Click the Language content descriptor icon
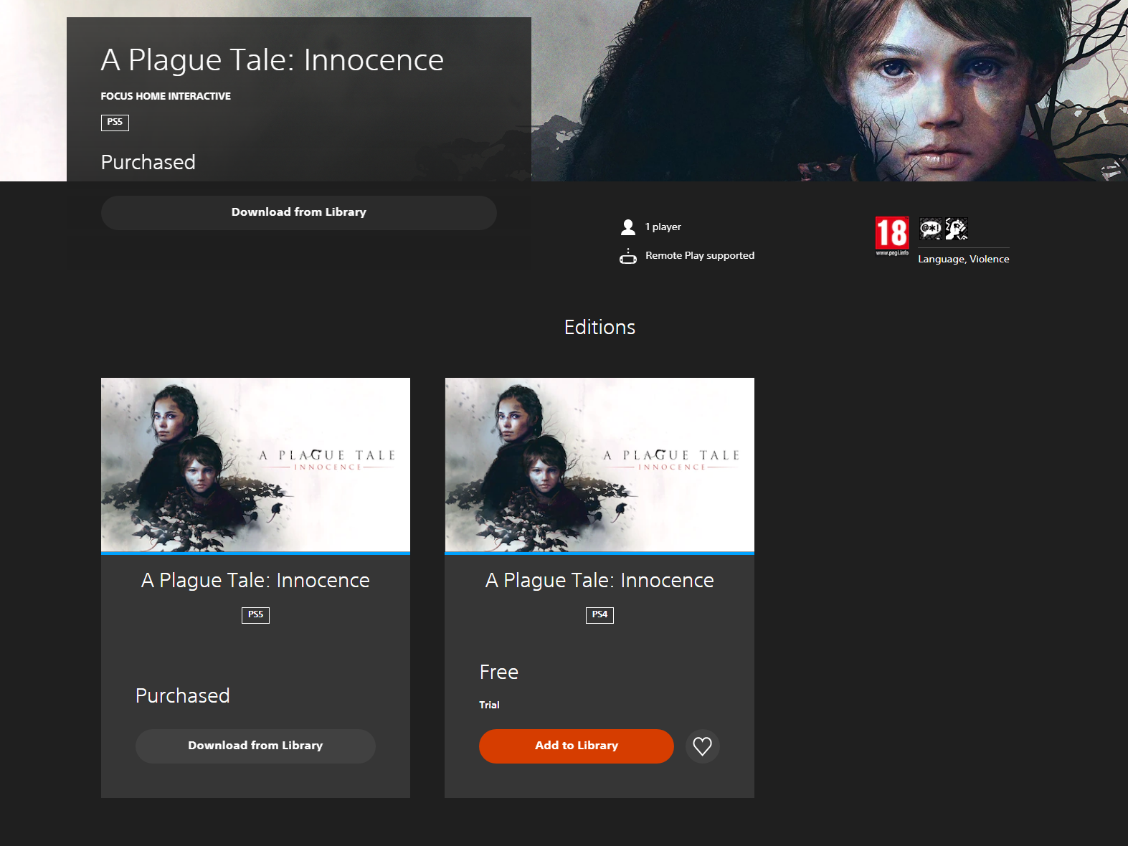Screen dimensions: 1128x846 (x=930, y=229)
